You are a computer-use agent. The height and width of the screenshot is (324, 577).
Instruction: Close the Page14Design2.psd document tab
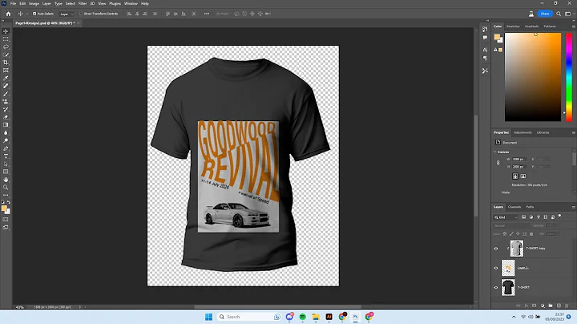(x=78, y=22)
